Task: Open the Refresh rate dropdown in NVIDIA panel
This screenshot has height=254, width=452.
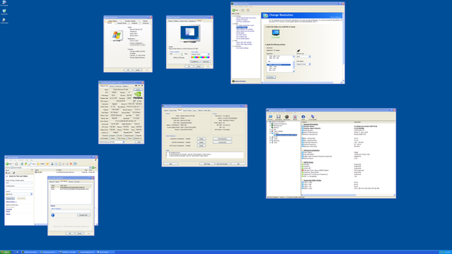Action: 303,56
